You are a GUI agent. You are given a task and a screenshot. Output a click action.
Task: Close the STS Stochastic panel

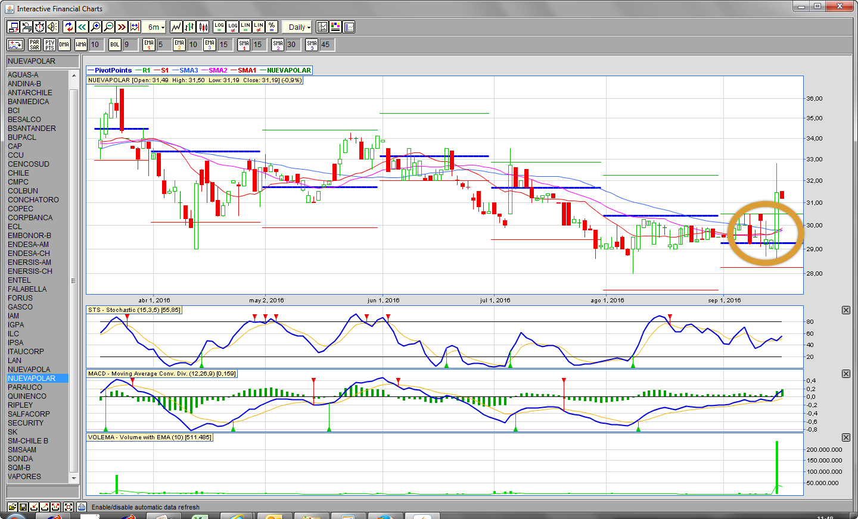pos(845,310)
